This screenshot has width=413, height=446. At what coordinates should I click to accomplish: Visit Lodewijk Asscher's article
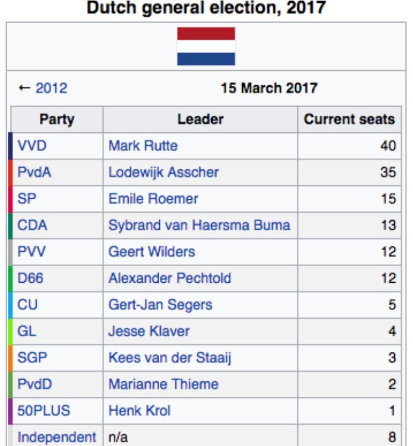(164, 172)
